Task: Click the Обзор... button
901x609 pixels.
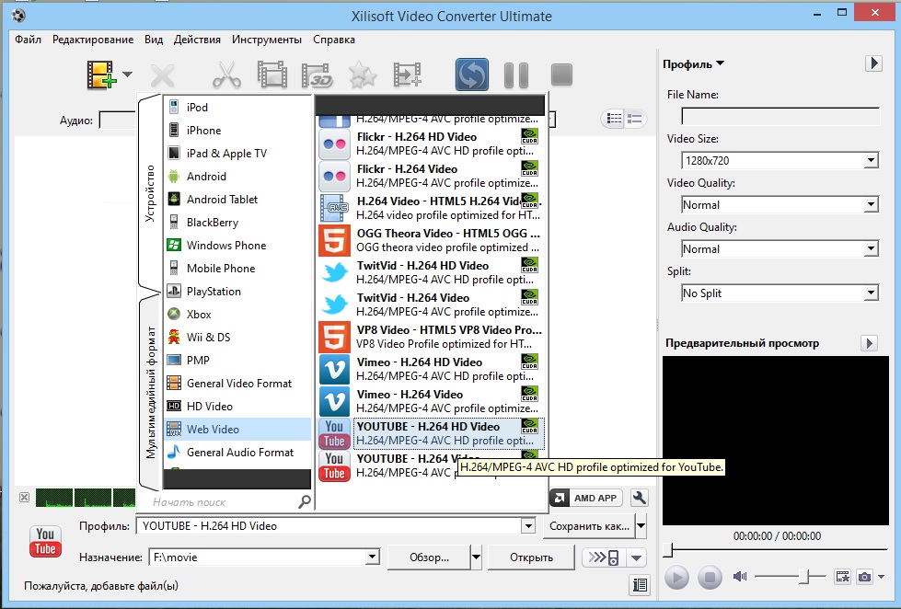Action: point(429,557)
